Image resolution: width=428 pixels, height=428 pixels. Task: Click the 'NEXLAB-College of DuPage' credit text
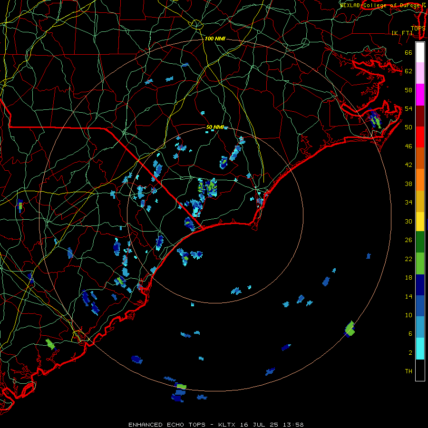click(381, 5)
